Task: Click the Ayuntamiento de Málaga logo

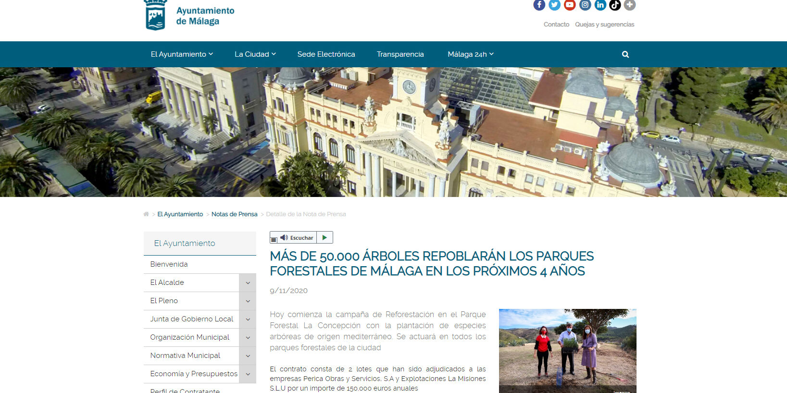Action: (x=189, y=15)
